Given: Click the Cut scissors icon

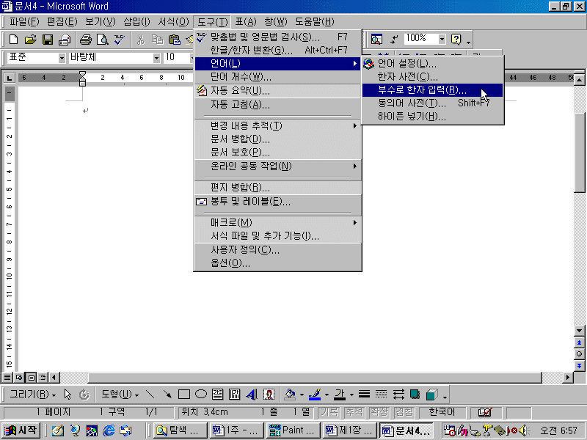Looking at the screenshot, I should 141,40.
